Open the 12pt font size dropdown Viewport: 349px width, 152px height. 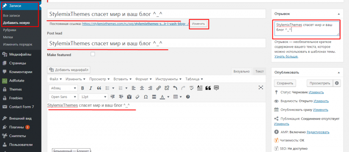pos(93,97)
